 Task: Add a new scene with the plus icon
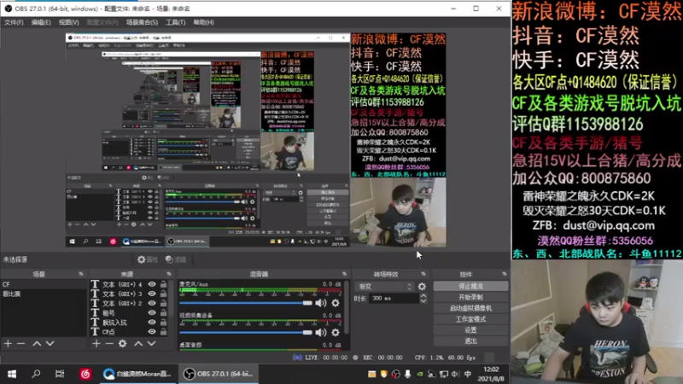tap(8, 344)
